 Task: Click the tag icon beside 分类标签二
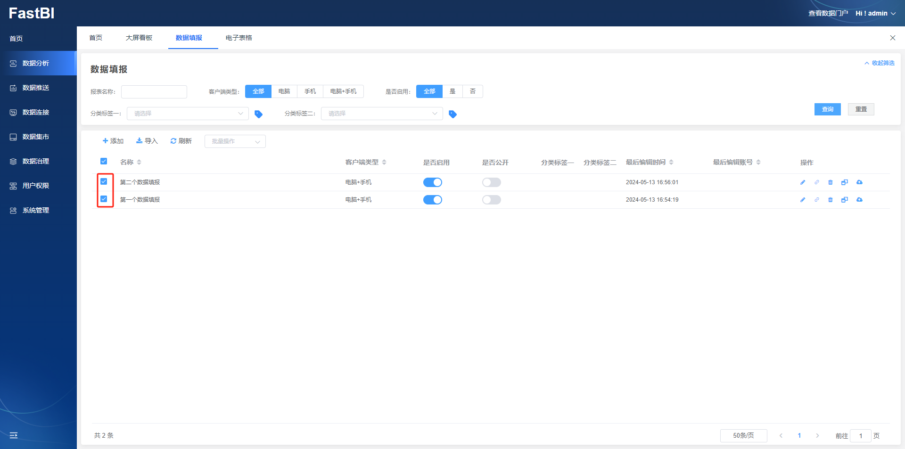tap(452, 114)
